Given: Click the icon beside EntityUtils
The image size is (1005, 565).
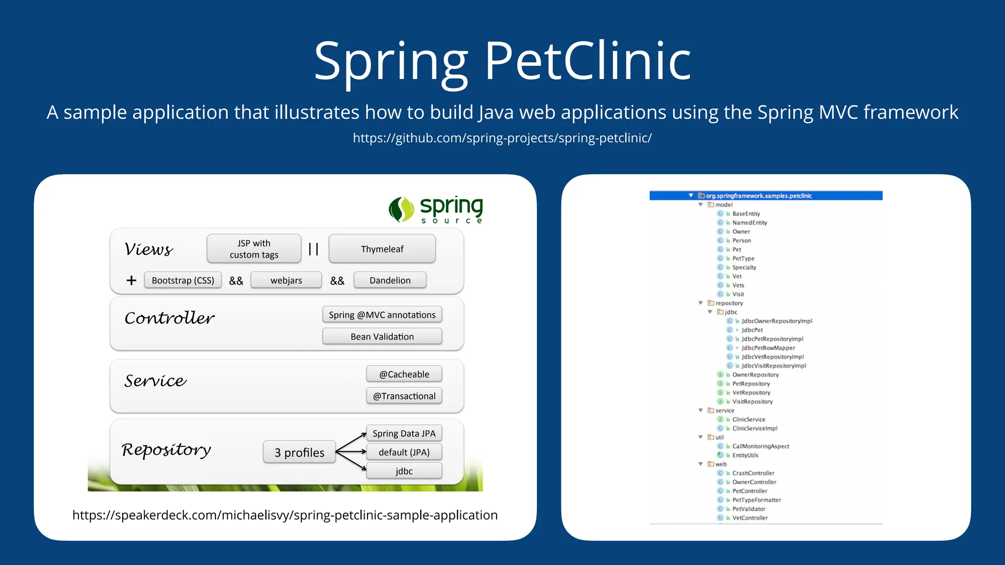Looking at the screenshot, I should (x=720, y=455).
